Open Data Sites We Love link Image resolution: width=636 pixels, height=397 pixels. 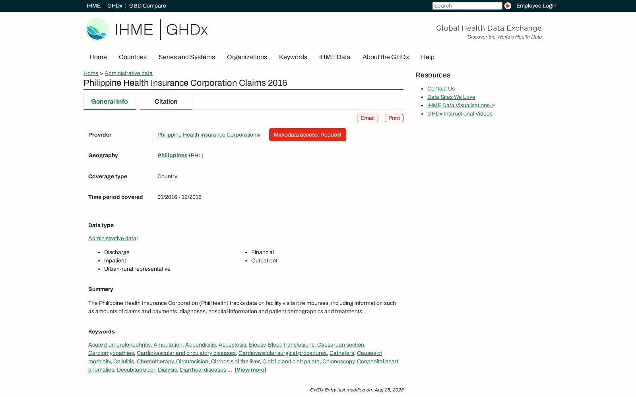point(451,97)
